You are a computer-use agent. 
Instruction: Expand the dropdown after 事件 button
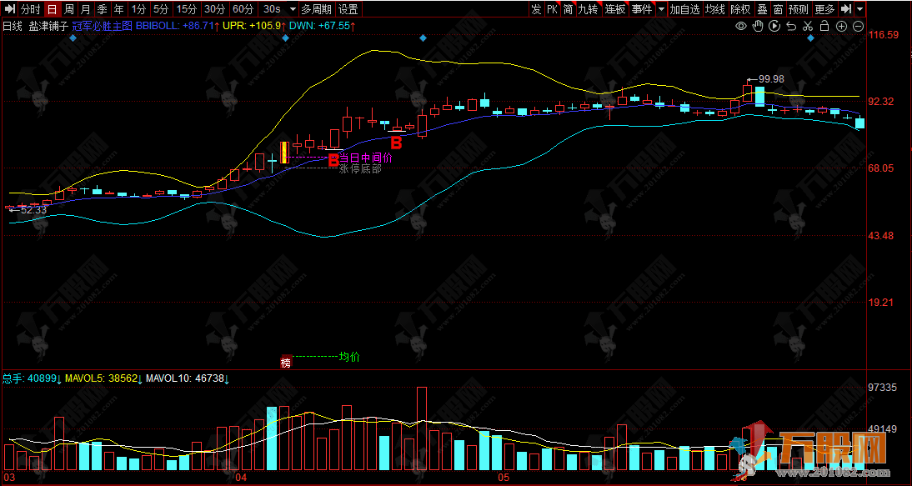(x=661, y=9)
